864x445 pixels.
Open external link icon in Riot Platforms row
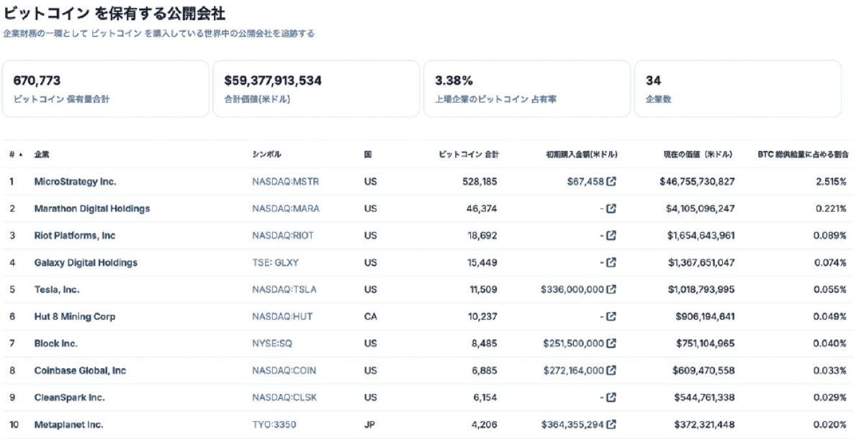(611, 236)
